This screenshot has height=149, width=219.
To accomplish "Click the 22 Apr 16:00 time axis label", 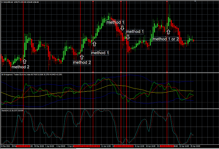I will click(x=184, y=146).
